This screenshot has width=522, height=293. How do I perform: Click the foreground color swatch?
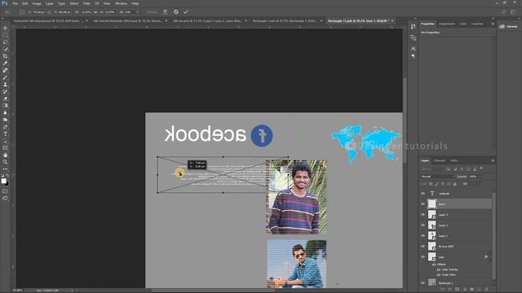coord(3,181)
